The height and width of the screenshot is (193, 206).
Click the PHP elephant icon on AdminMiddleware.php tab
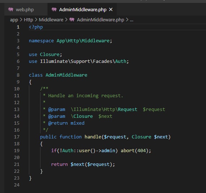point(54,9)
